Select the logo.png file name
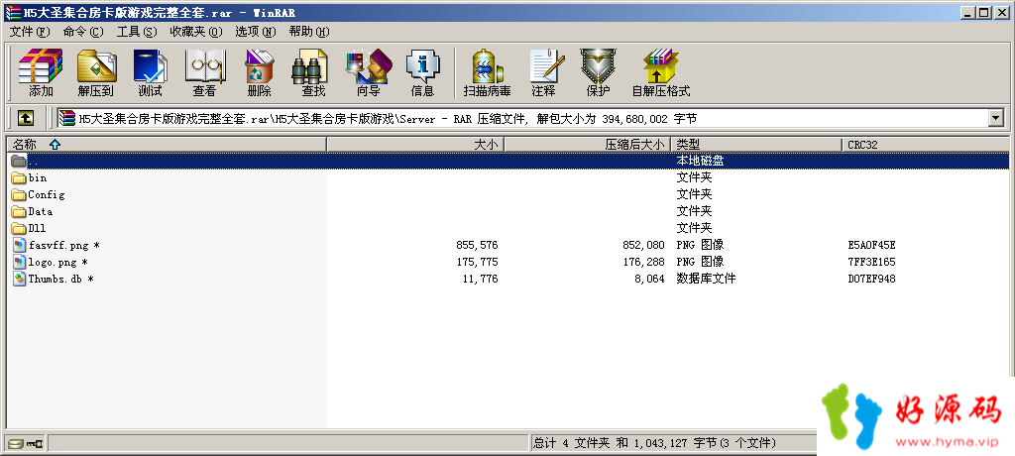Screen dimensions: 1015x456 [x=57, y=262]
